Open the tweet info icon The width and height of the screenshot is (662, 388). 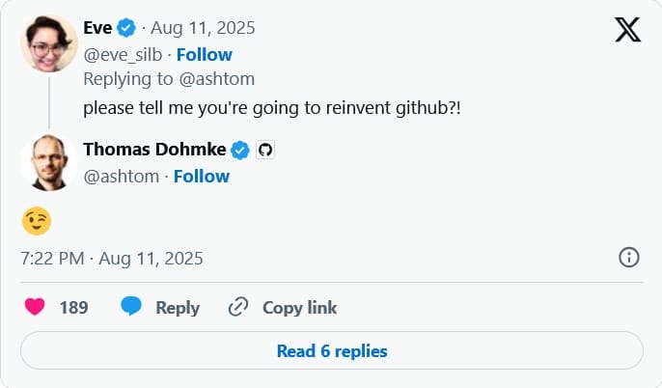tap(628, 258)
